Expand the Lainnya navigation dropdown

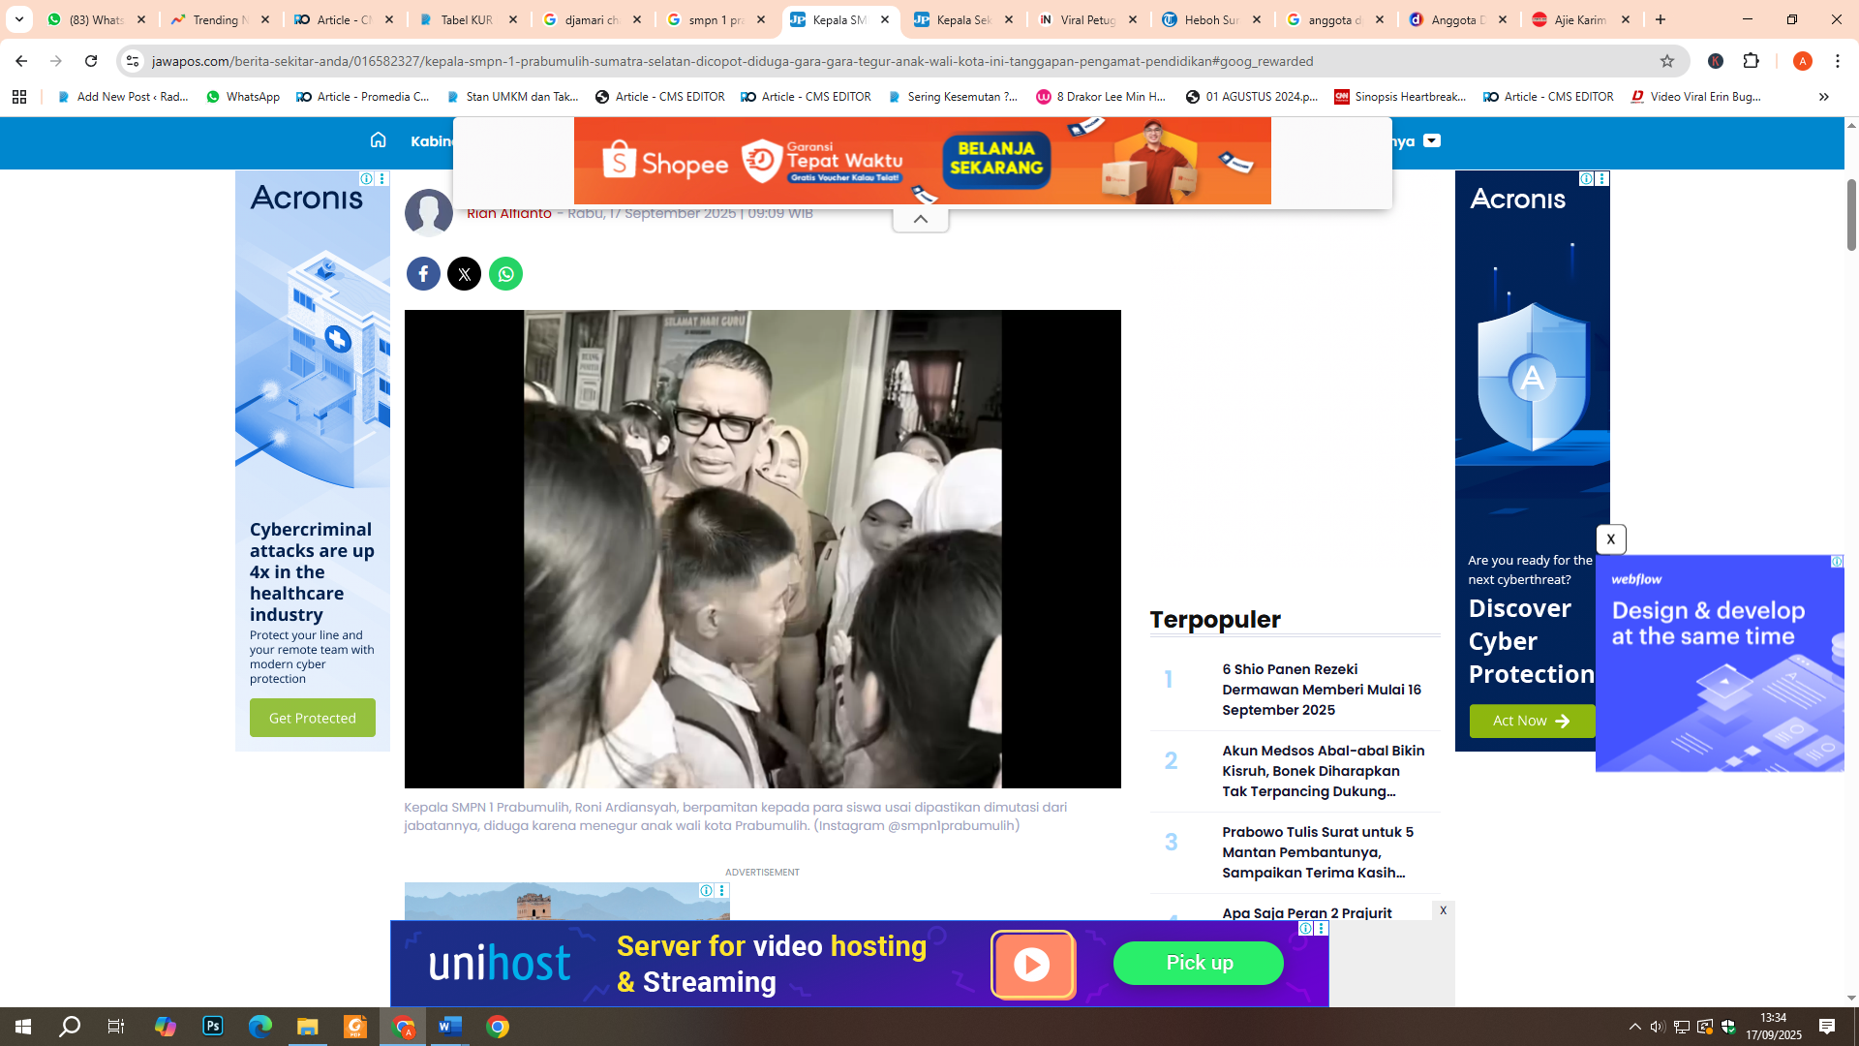[1432, 141]
